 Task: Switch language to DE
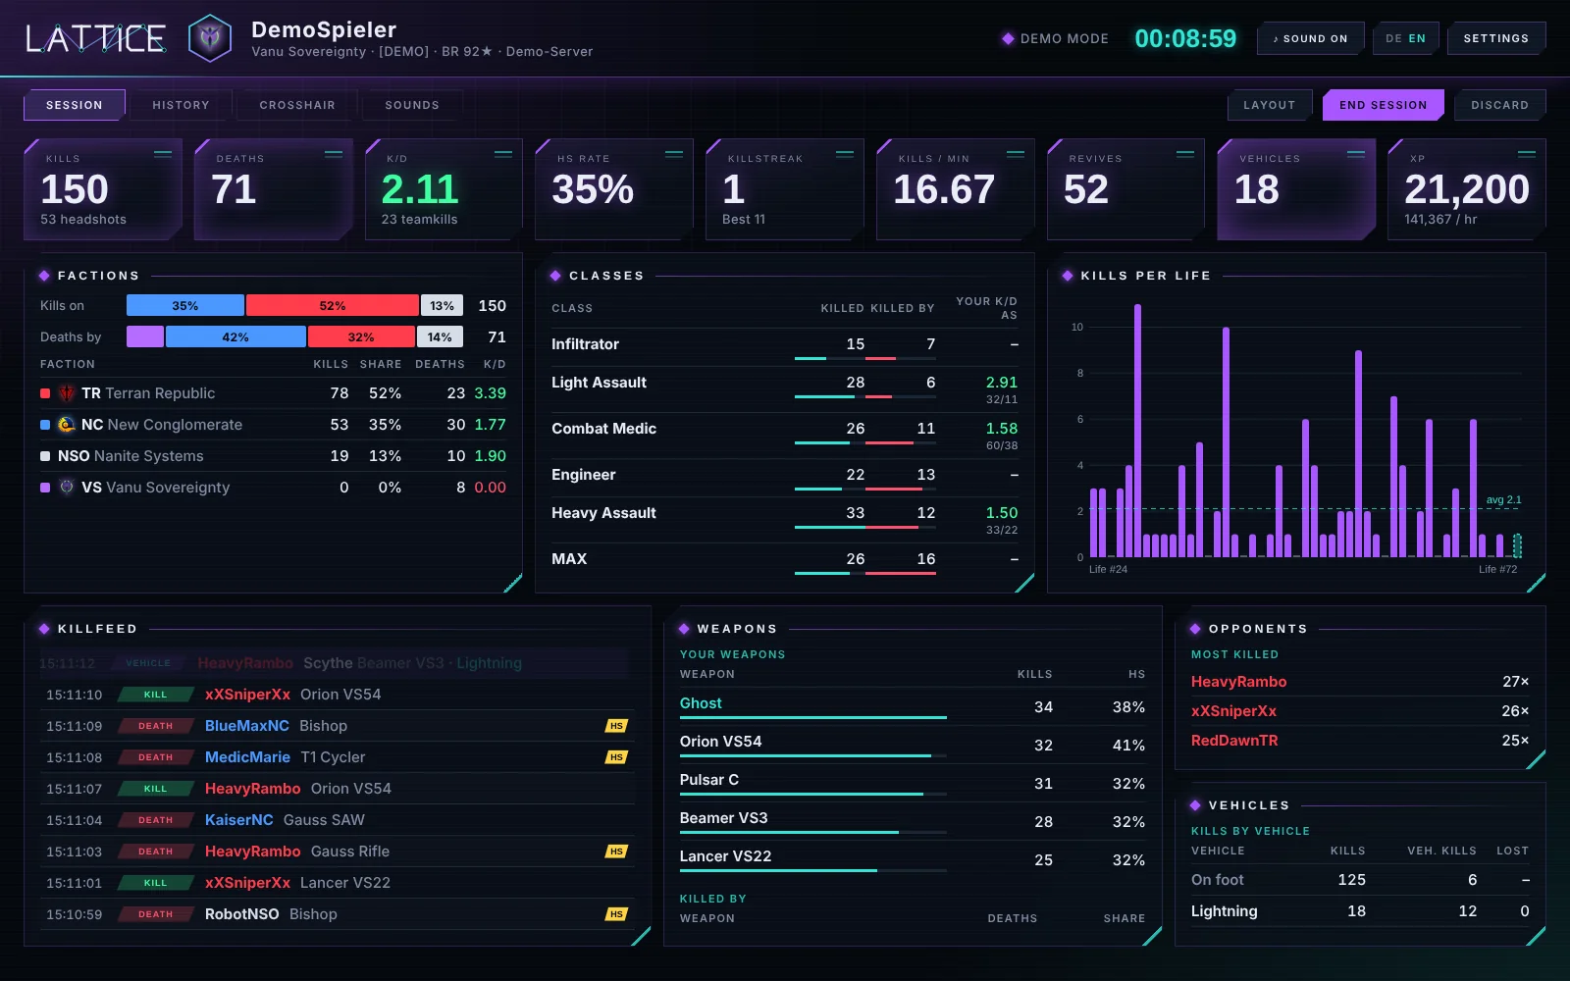1393,38
